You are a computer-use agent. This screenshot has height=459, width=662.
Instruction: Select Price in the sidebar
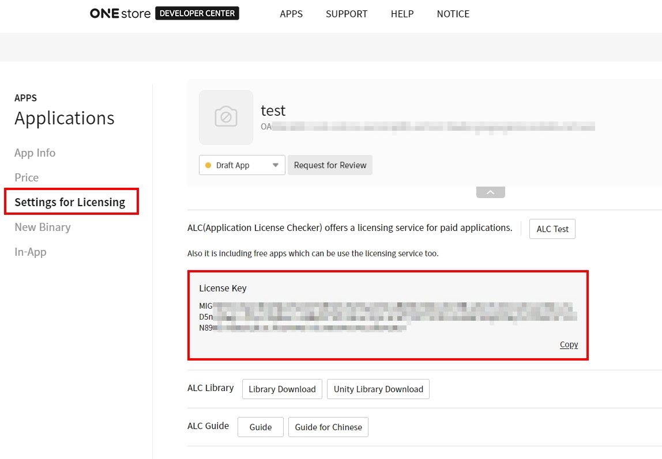(x=27, y=177)
